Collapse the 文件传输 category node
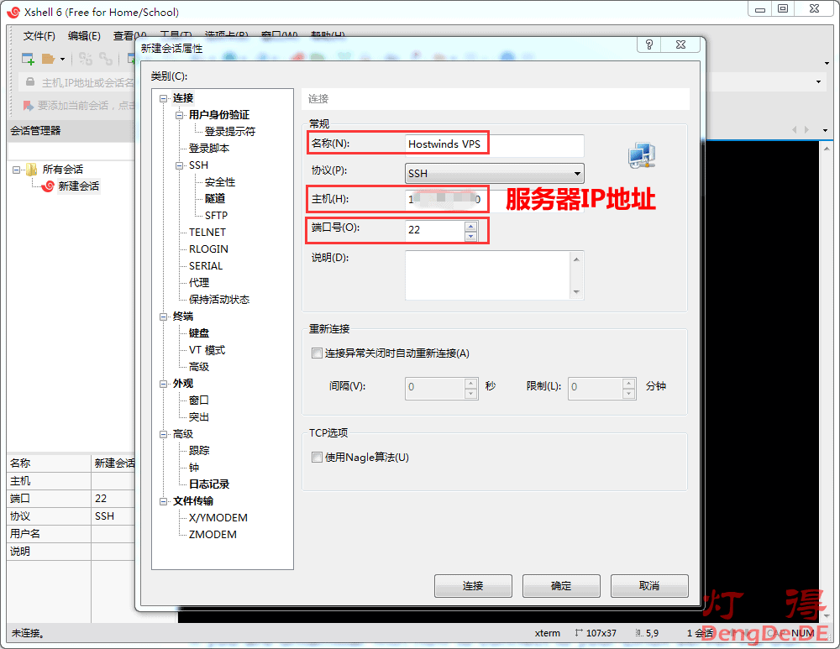This screenshot has width=840, height=649. 163,501
